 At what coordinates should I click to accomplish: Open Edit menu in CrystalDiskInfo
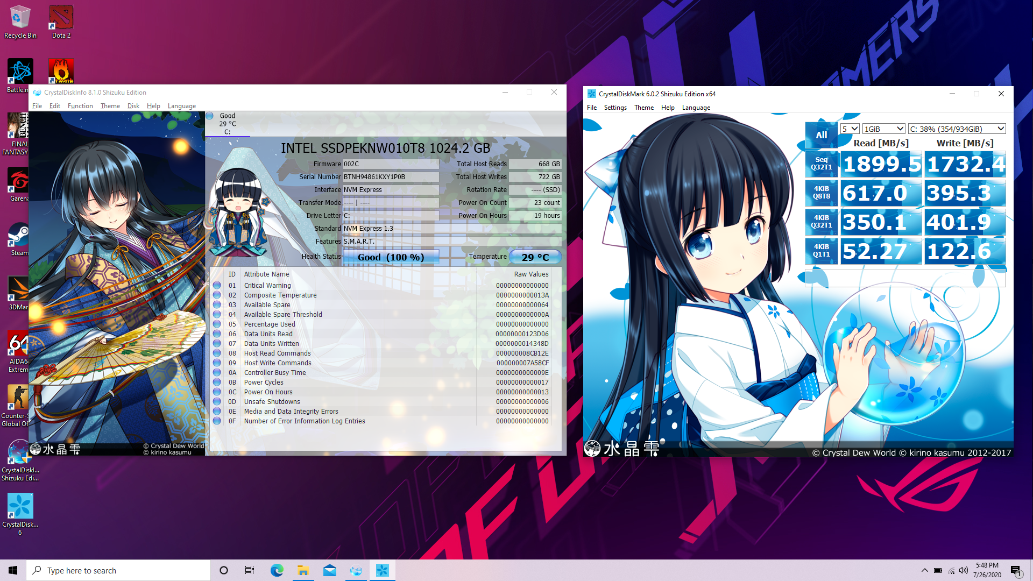[x=55, y=106]
